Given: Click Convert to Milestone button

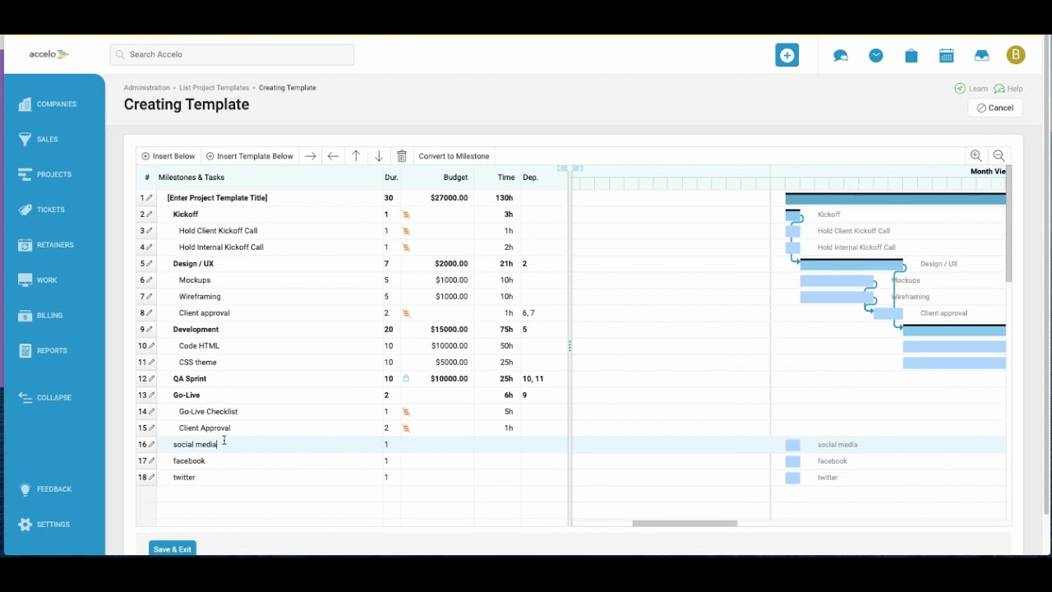Looking at the screenshot, I should click(x=454, y=156).
